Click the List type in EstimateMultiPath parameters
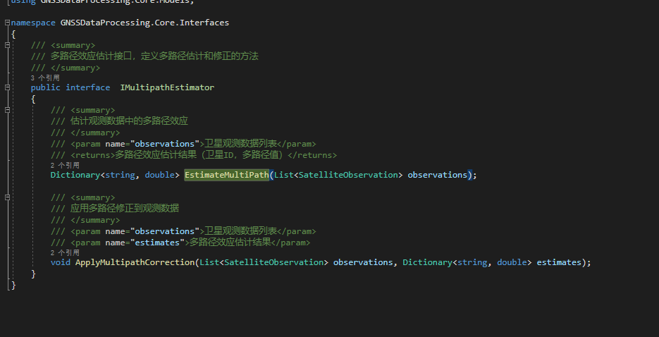 tap(284, 175)
